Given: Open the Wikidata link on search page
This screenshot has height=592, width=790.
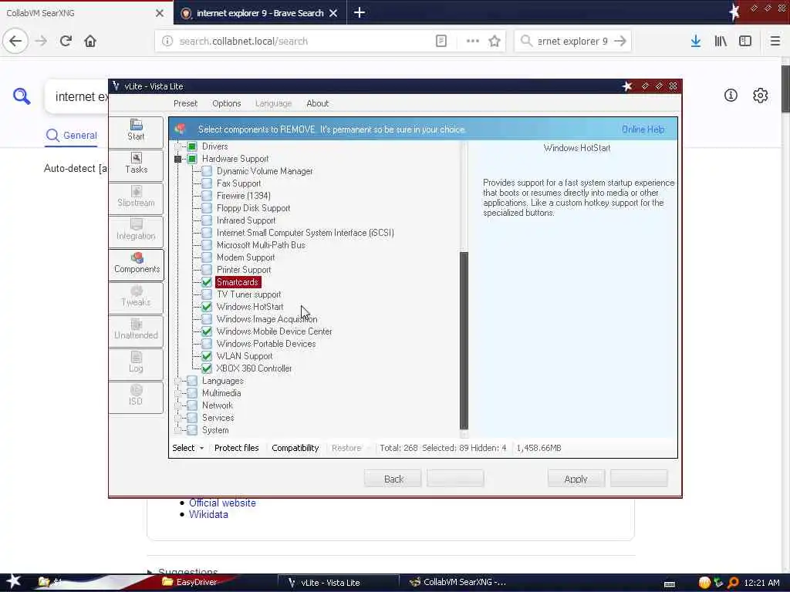Looking at the screenshot, I should pos(208,514).
